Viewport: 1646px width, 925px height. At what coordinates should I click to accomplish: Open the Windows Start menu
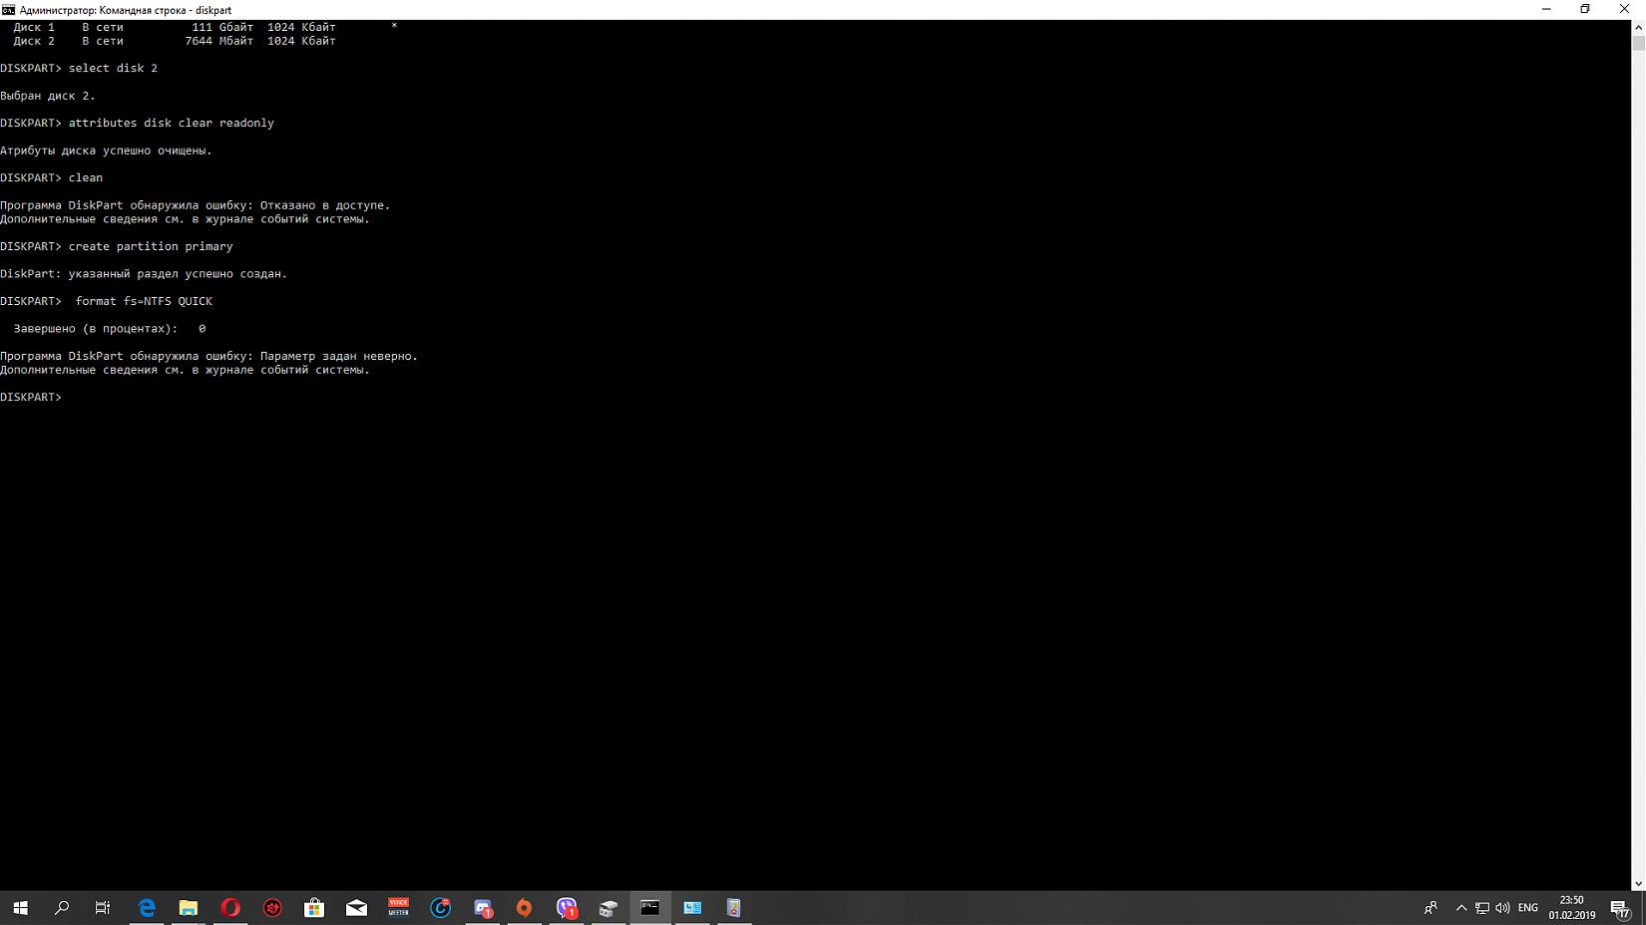coord(20,908)
